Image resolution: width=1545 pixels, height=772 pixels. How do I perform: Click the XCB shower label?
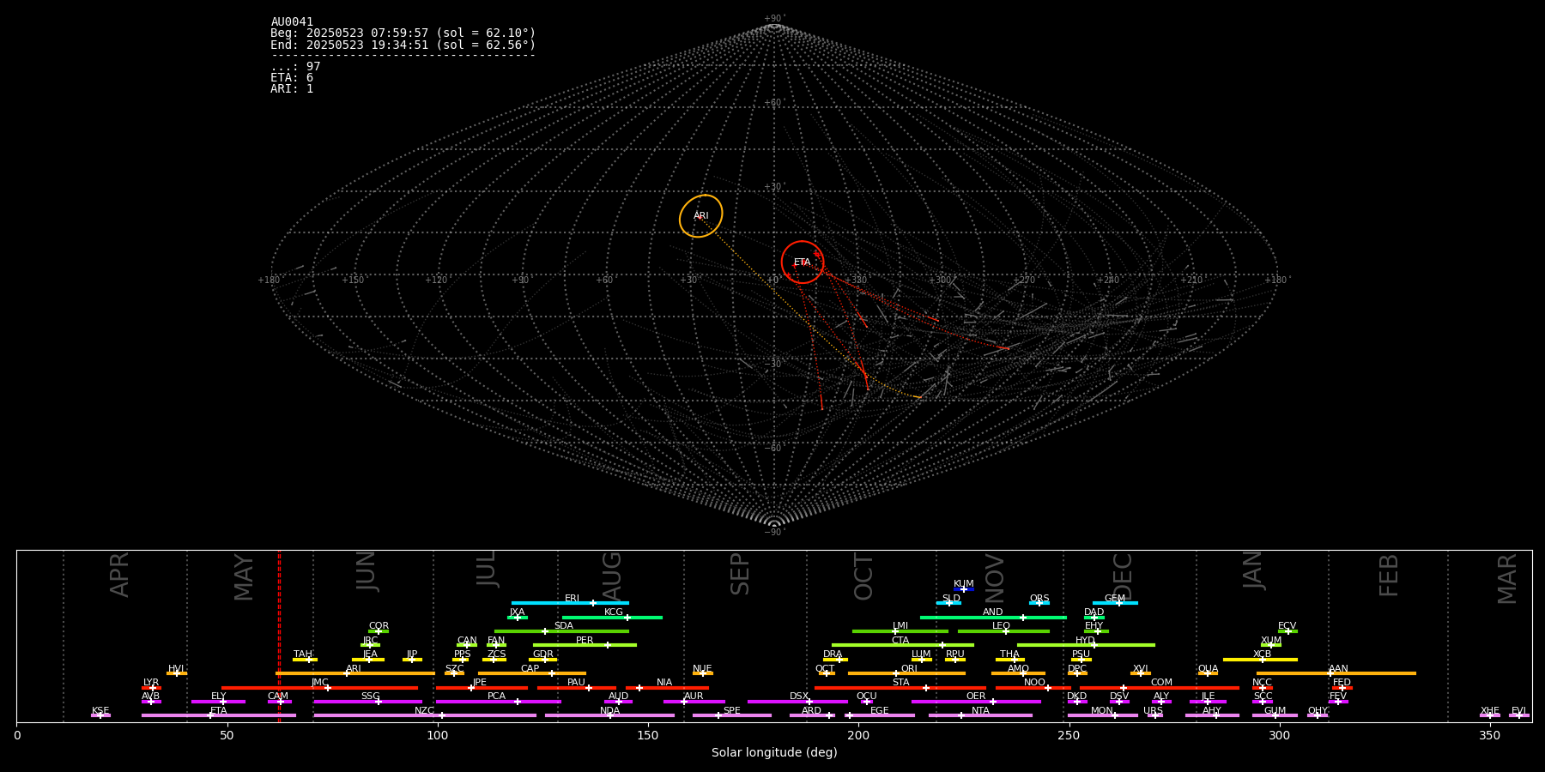[1262, 654]
